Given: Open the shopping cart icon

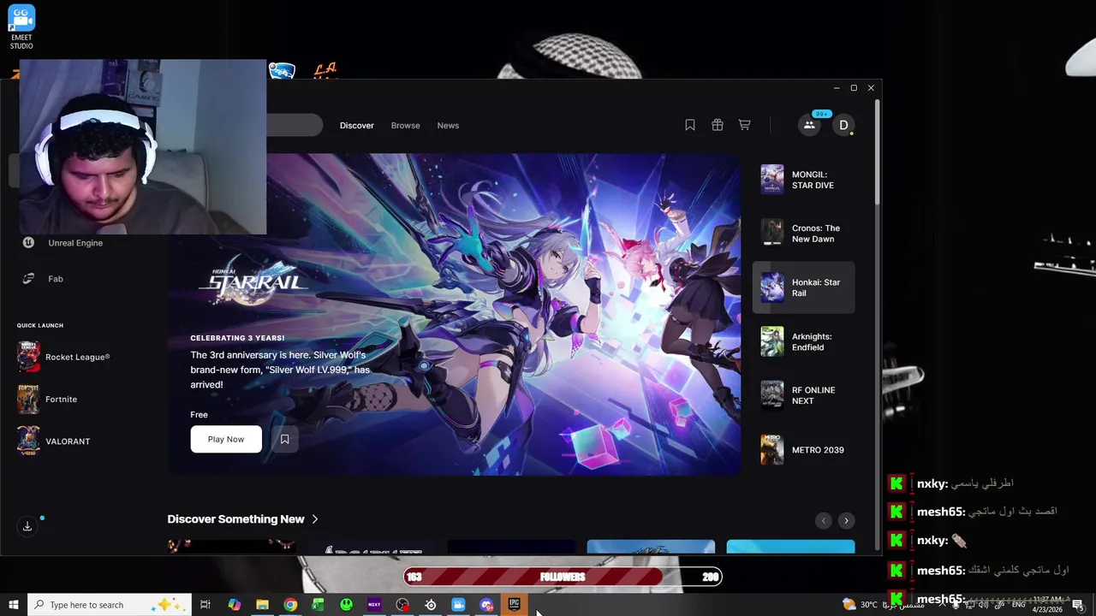Looking at the screenshot, I should point(745,125).
